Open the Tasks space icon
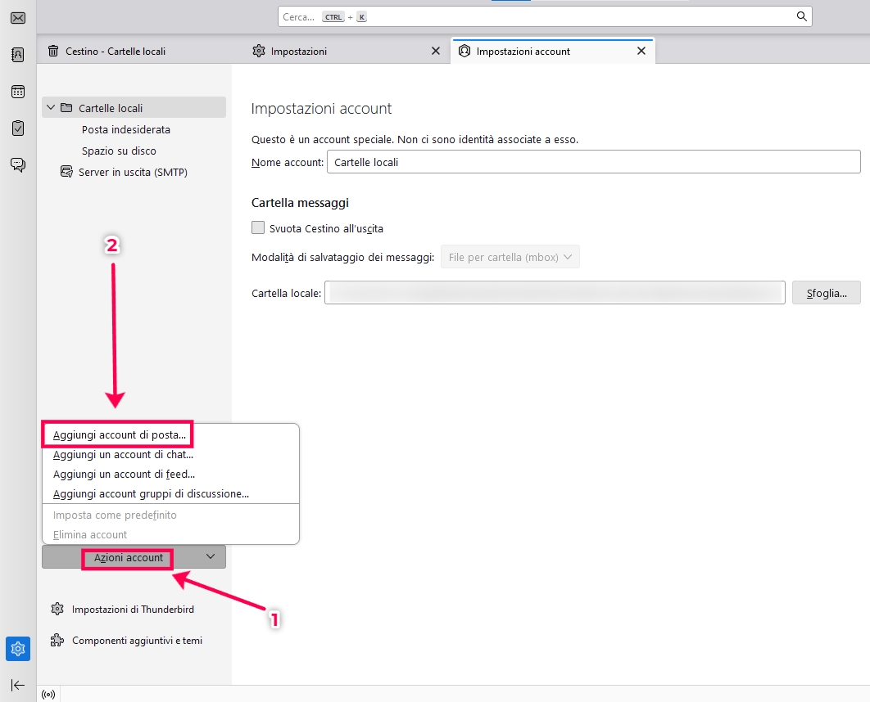Screen dimensions: 870x702 18,128
